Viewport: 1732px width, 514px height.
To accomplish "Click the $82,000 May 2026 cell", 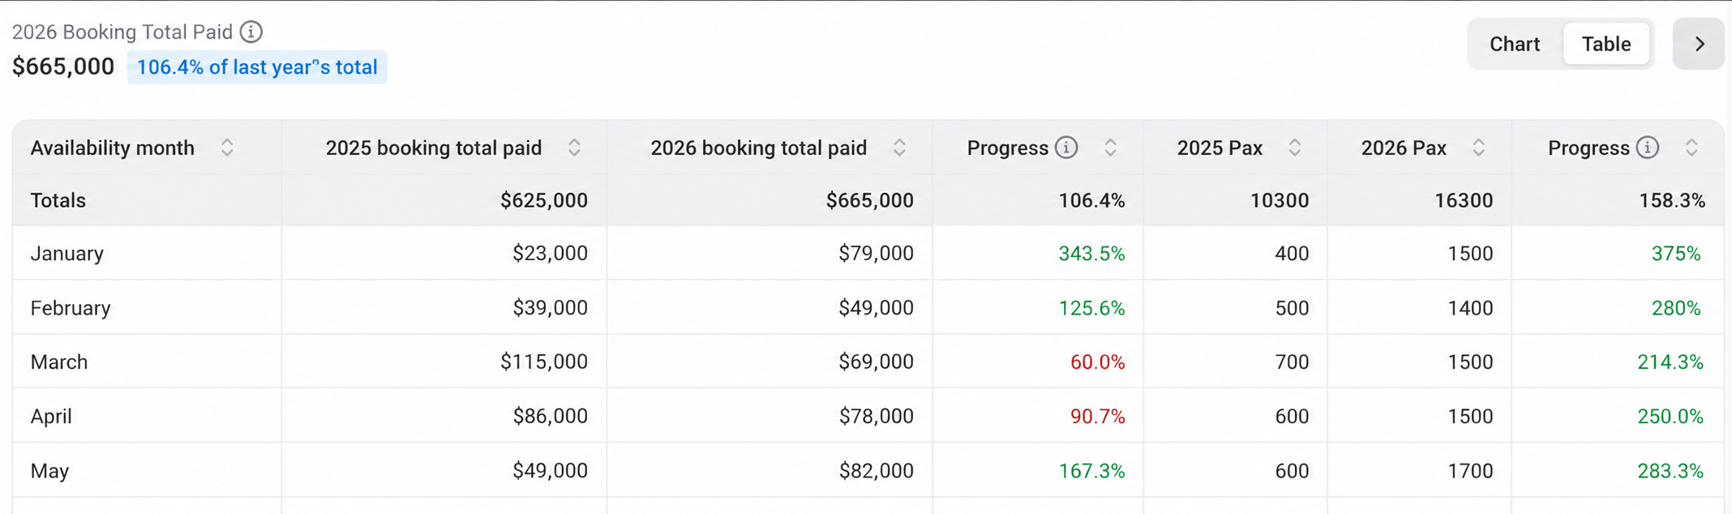I will pyautogui.click(x=876, y=470).
